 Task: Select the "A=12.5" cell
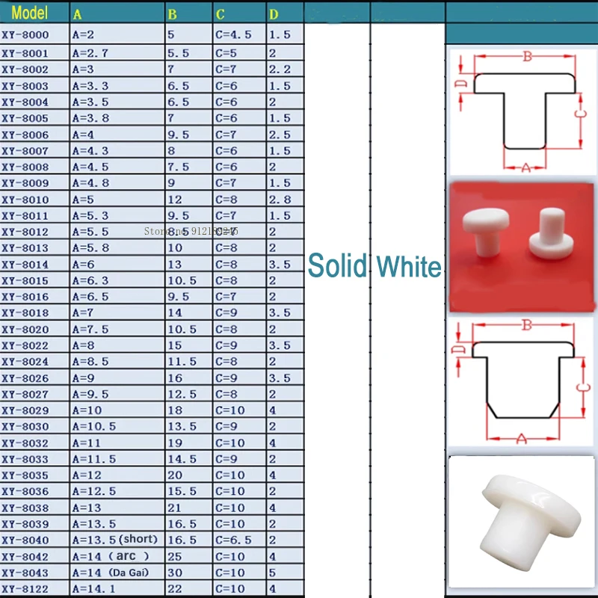tap(117, 491)
